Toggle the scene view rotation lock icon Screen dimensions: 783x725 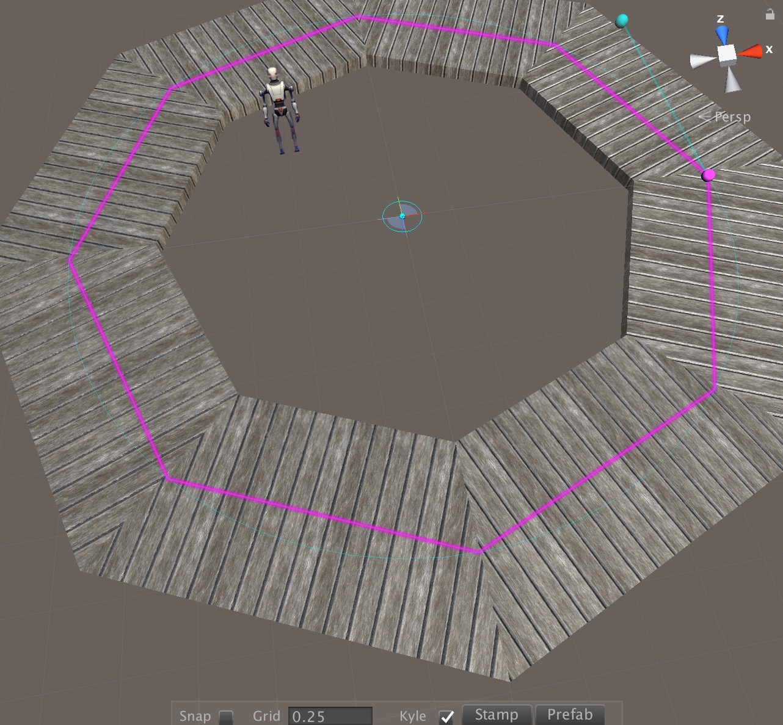(x=769, y=13)
